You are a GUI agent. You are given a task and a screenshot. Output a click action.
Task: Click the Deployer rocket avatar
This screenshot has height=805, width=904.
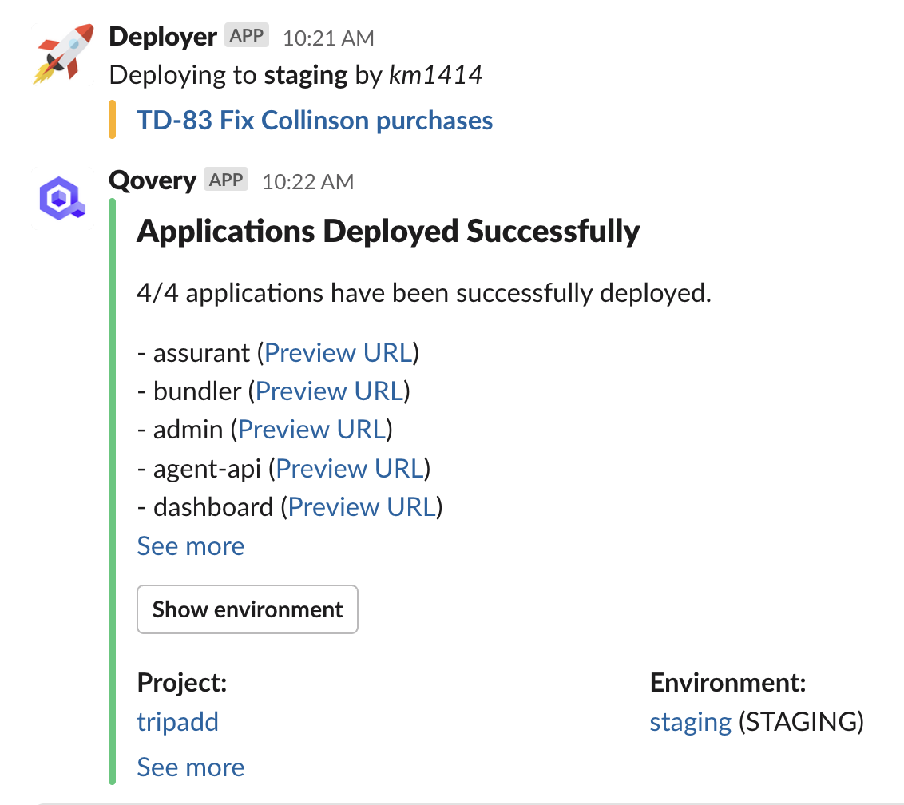[63, 54]
